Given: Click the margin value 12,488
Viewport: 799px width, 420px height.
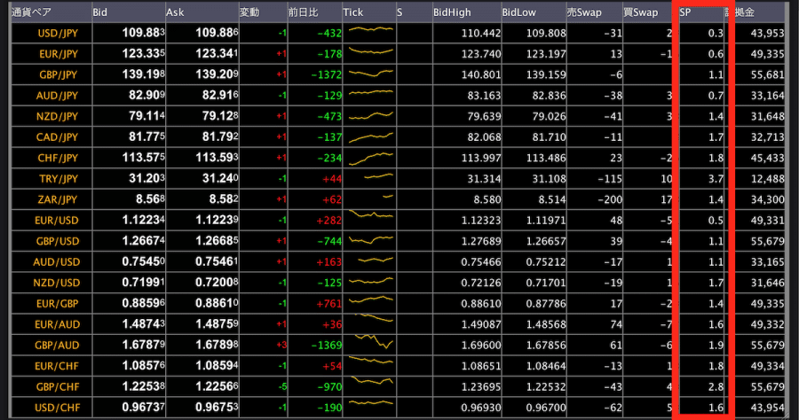Looking at the screenshot, I should (x=767, y=180).
